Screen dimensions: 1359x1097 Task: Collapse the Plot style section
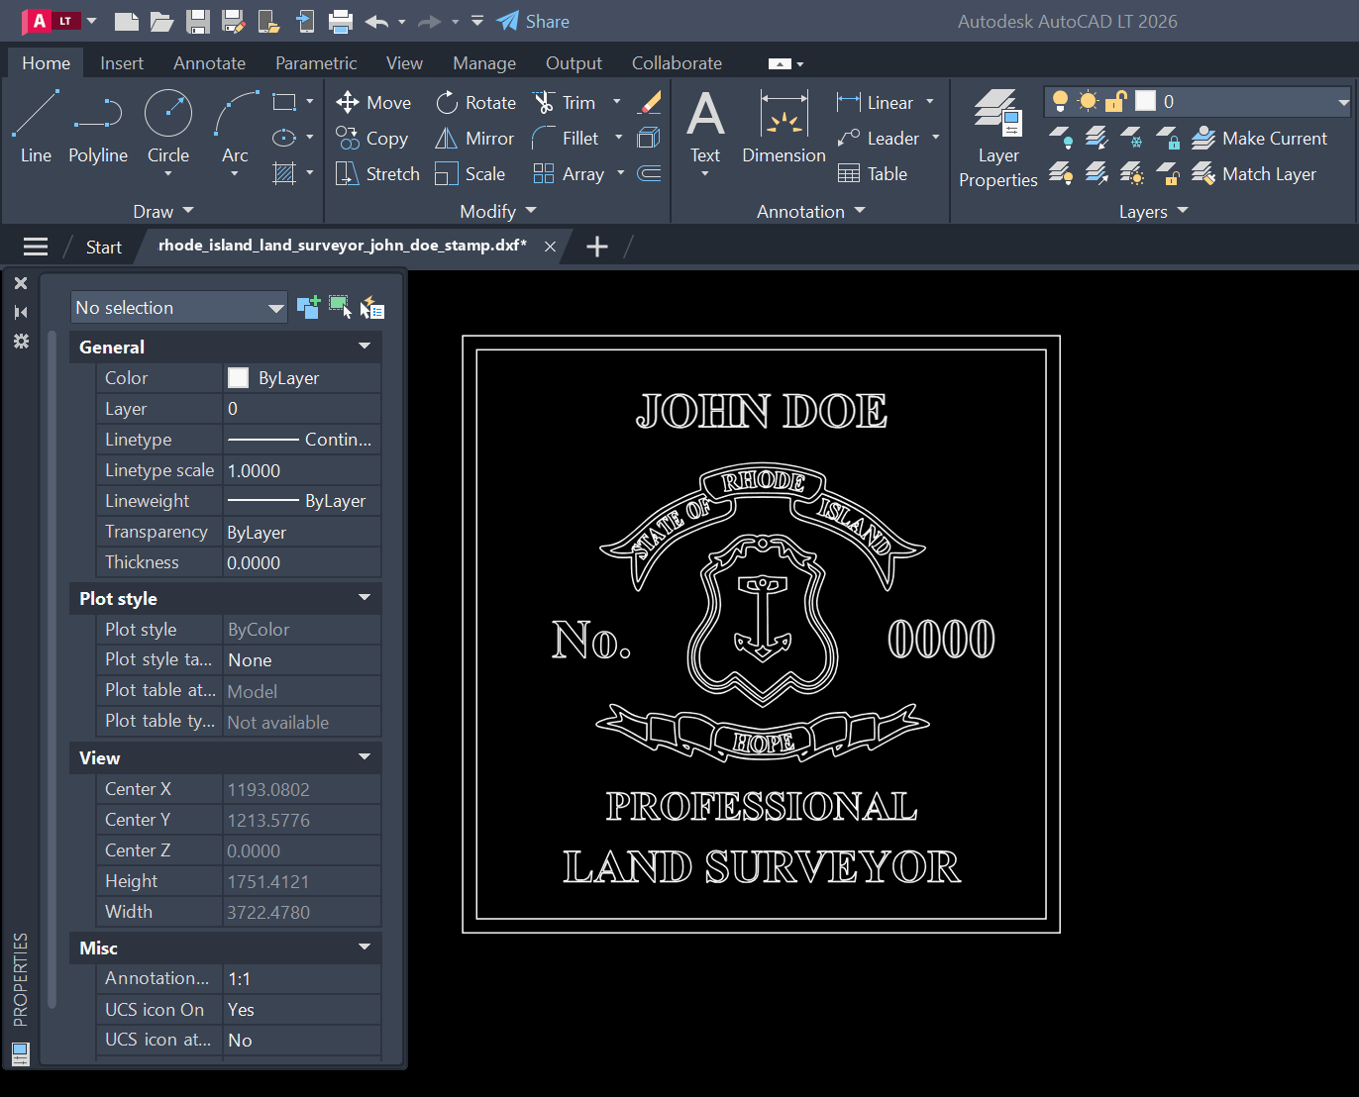tap(365, 597)
